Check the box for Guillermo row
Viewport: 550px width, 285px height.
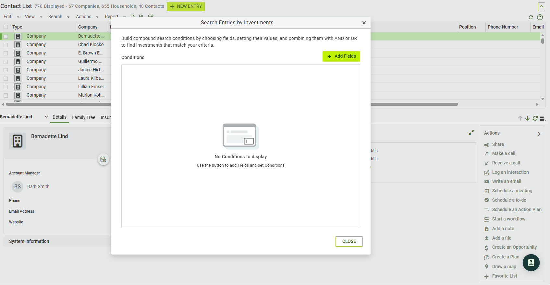6,62
